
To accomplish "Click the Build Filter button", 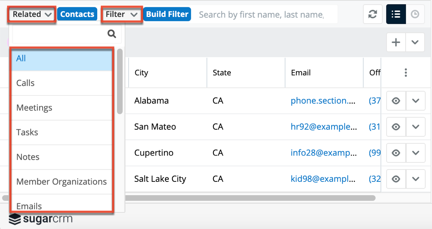I will [x=167, y=14].
